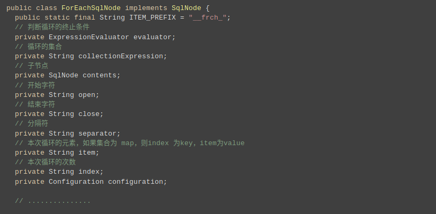Click the "__frch_" string literal
The width and height of the screenshot is (436, 214).
point(208,18)
